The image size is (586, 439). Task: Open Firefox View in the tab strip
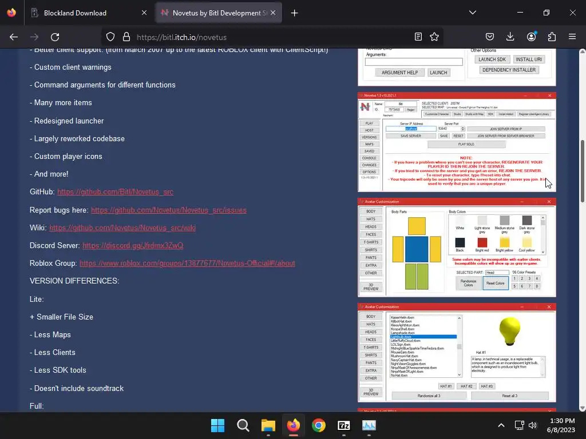(11, 13)
